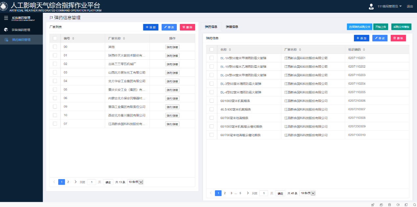Check the row numbered 10 西安北方秦川集团
This screenshot has height=207, width=417.
(x=55, y=115)
